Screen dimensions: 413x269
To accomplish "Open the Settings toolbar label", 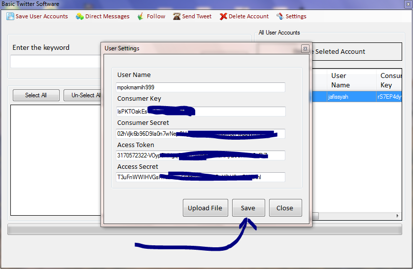I will [296, 16].
